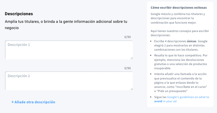
Task: Click the 'Aquí tienes nuestros consejos' paragraph
Action: click(x=180, y=33)
